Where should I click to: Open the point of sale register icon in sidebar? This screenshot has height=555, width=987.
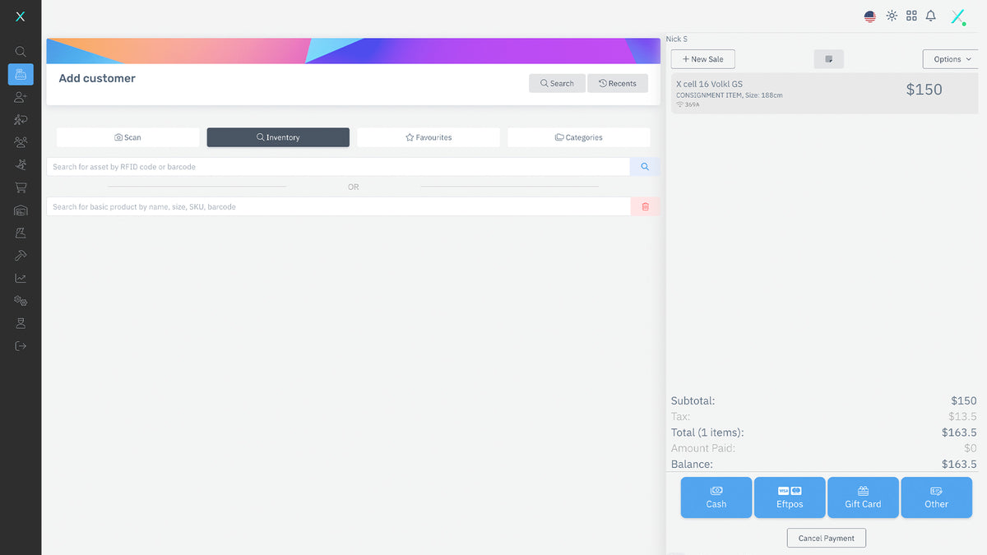21,74
